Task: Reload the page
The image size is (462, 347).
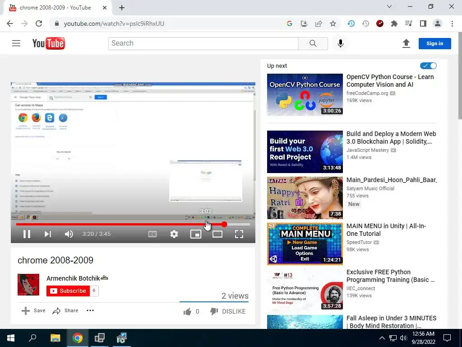Action: (39, 23)
